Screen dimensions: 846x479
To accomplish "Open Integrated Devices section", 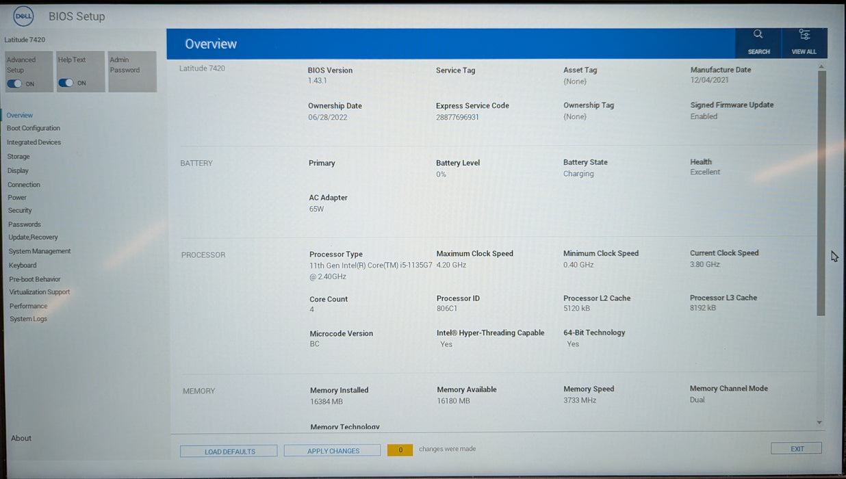I will [x=34, y=142].
